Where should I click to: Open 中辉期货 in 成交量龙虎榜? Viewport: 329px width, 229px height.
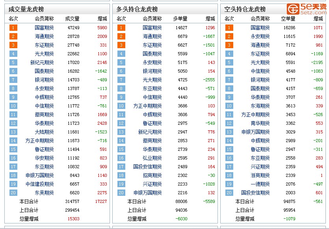(x=44, y=97)
